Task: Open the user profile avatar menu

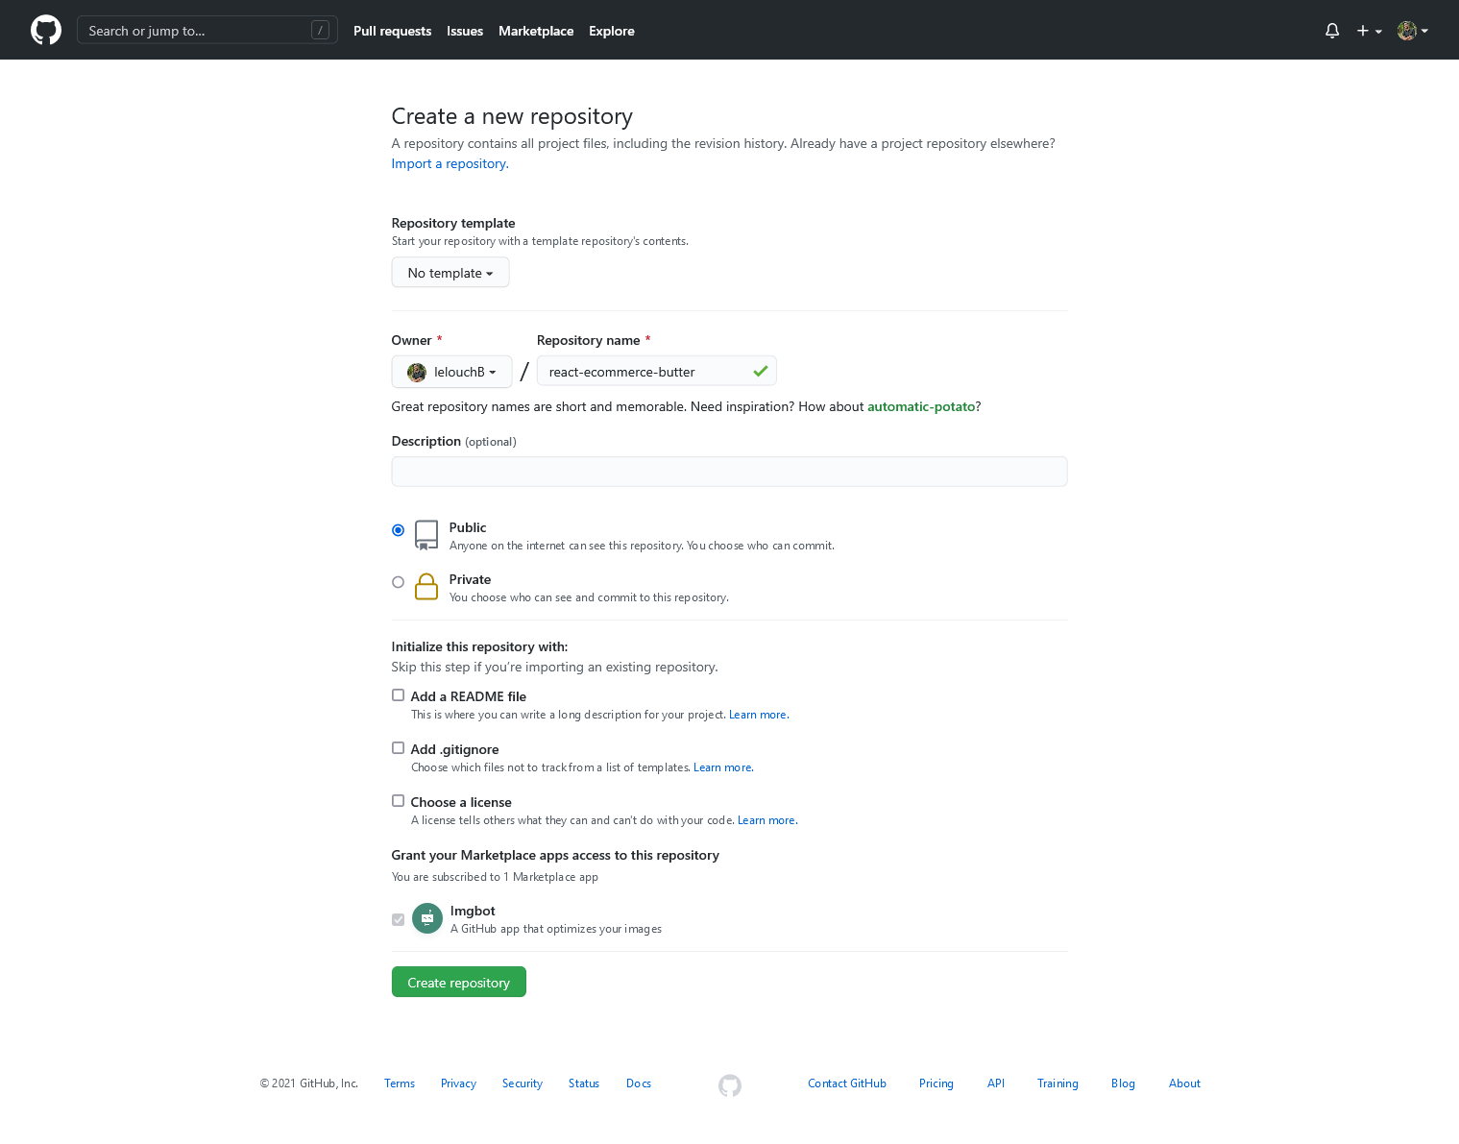Action: pos(1412,31)
